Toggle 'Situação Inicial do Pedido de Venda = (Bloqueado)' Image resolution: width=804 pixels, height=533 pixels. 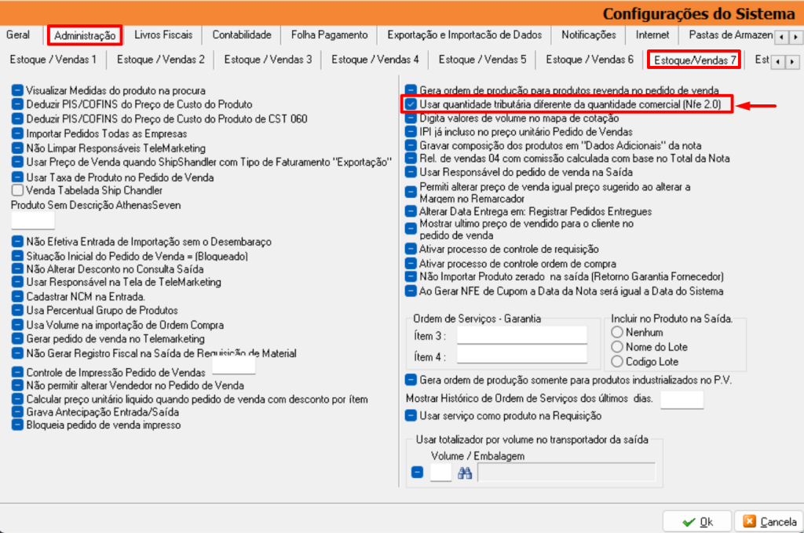17,256
